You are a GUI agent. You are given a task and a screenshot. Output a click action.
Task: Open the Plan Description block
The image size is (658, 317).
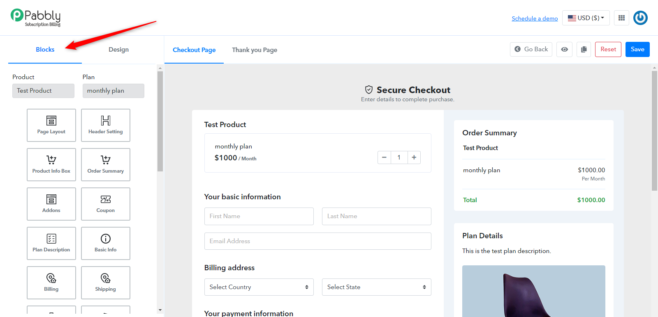(51, 243)
